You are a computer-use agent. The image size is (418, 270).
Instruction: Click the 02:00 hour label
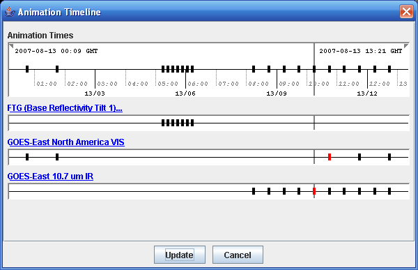tap(77, 84)
